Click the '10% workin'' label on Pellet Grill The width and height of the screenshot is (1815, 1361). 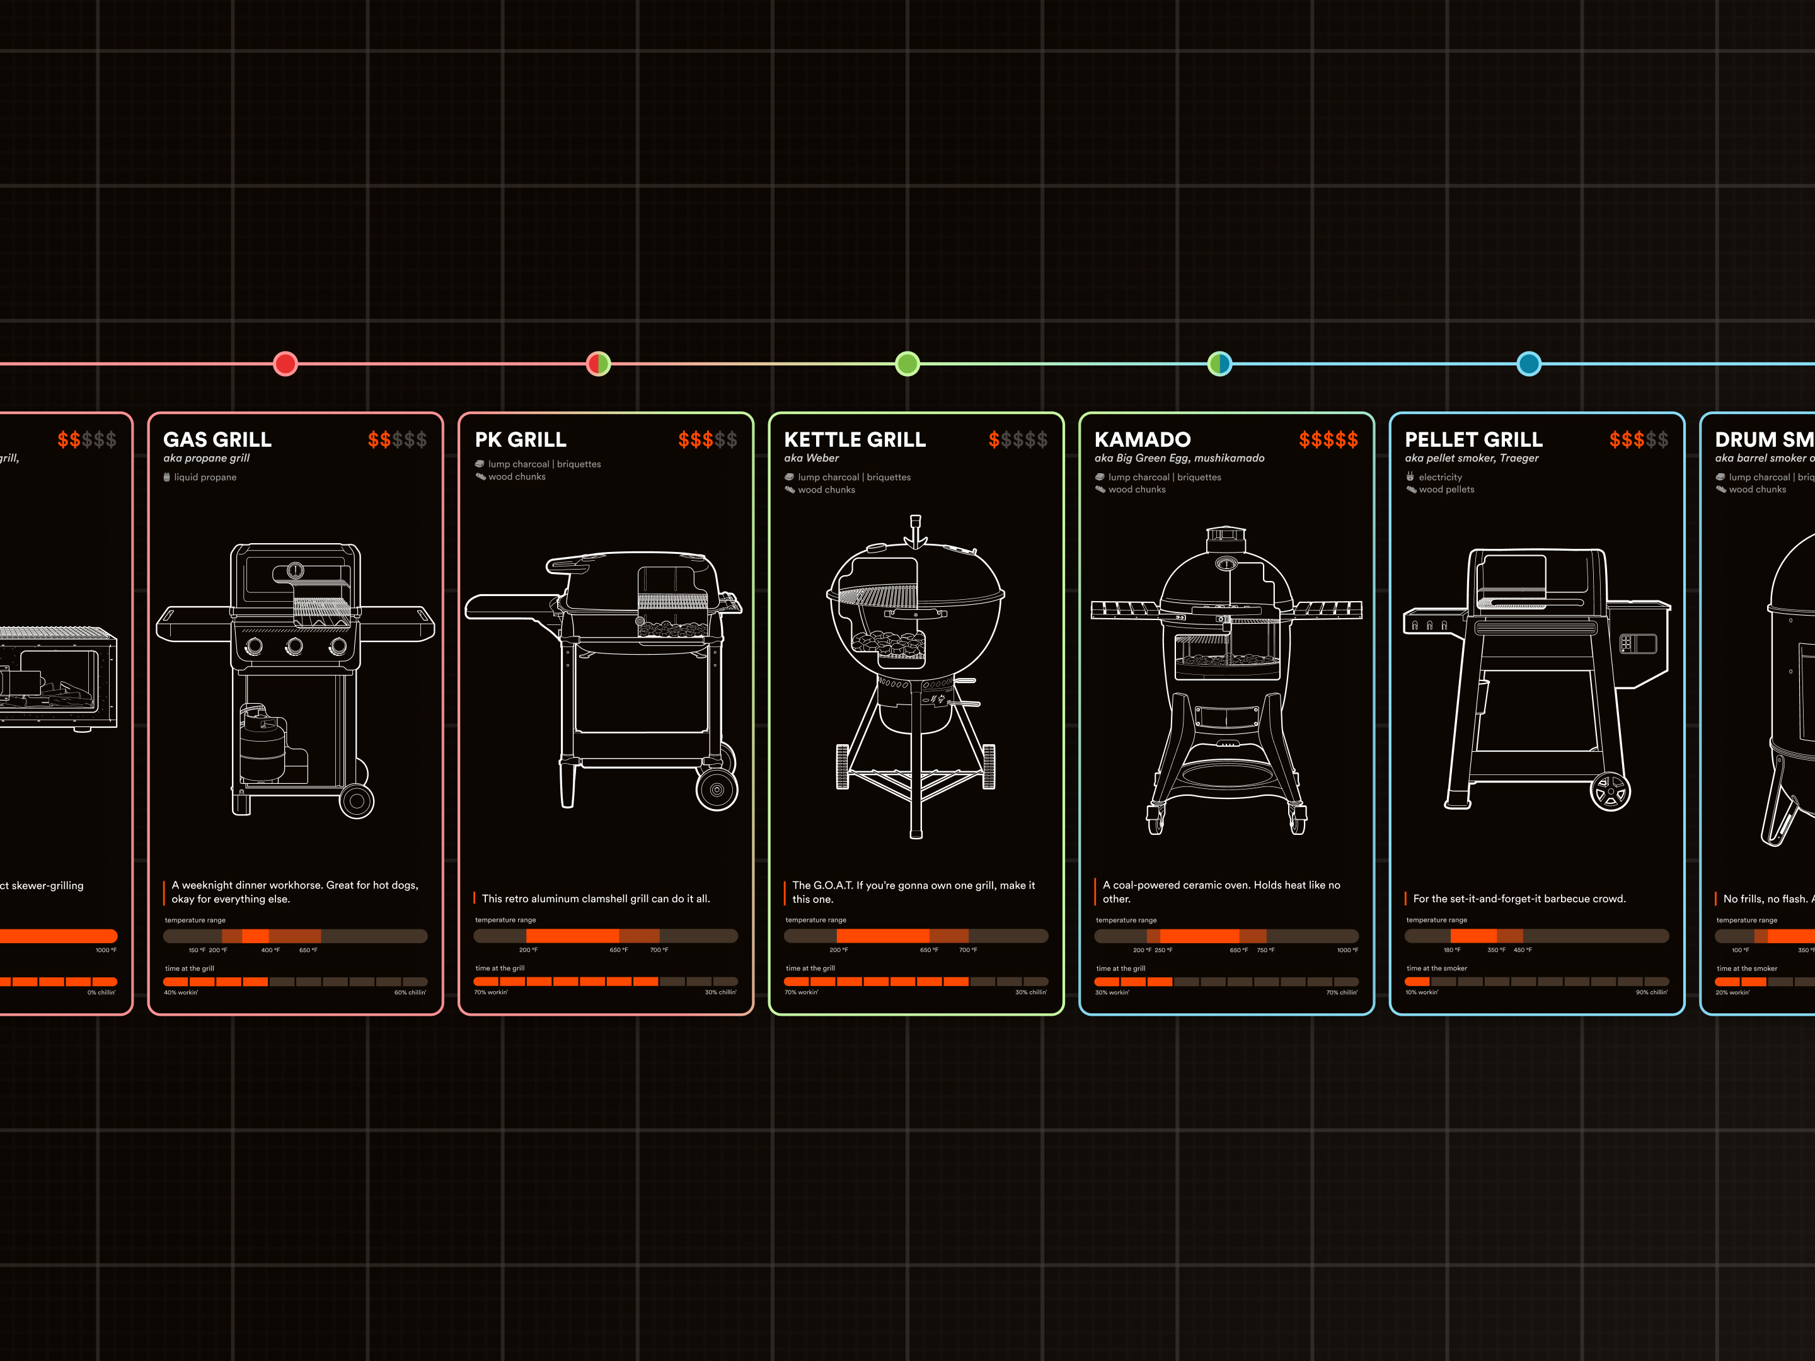tap(1422, 992)
